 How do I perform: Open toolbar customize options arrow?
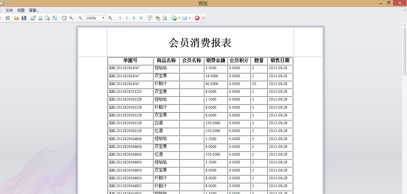[203, 18]
